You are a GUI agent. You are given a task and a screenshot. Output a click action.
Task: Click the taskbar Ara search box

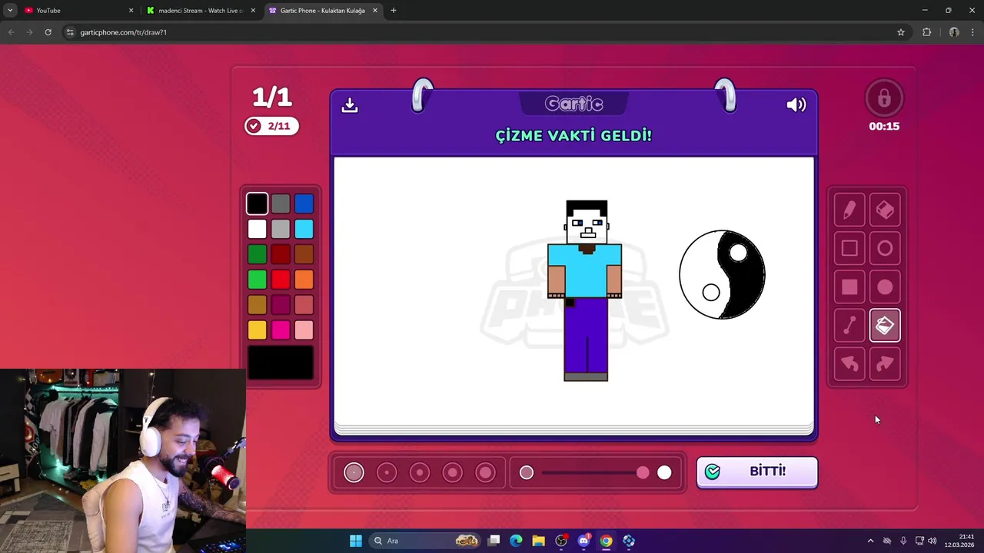(425, 541)
